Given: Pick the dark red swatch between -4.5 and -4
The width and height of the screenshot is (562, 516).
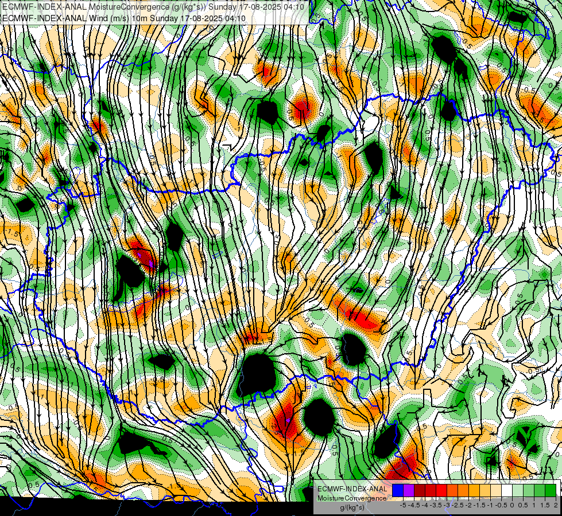Looking at the screenshot, I should tap(420, 490).
